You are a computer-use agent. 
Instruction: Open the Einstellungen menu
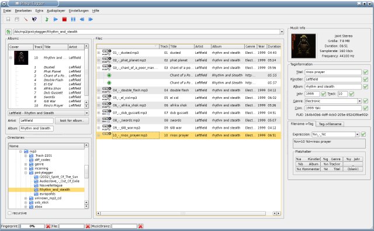pyautogui.click(x=78, y=11)
